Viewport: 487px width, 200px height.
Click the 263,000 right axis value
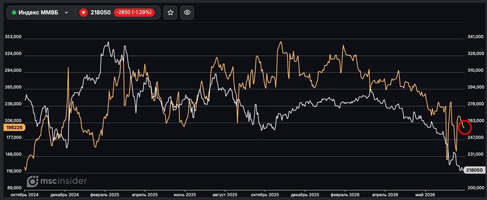[476, 121]
